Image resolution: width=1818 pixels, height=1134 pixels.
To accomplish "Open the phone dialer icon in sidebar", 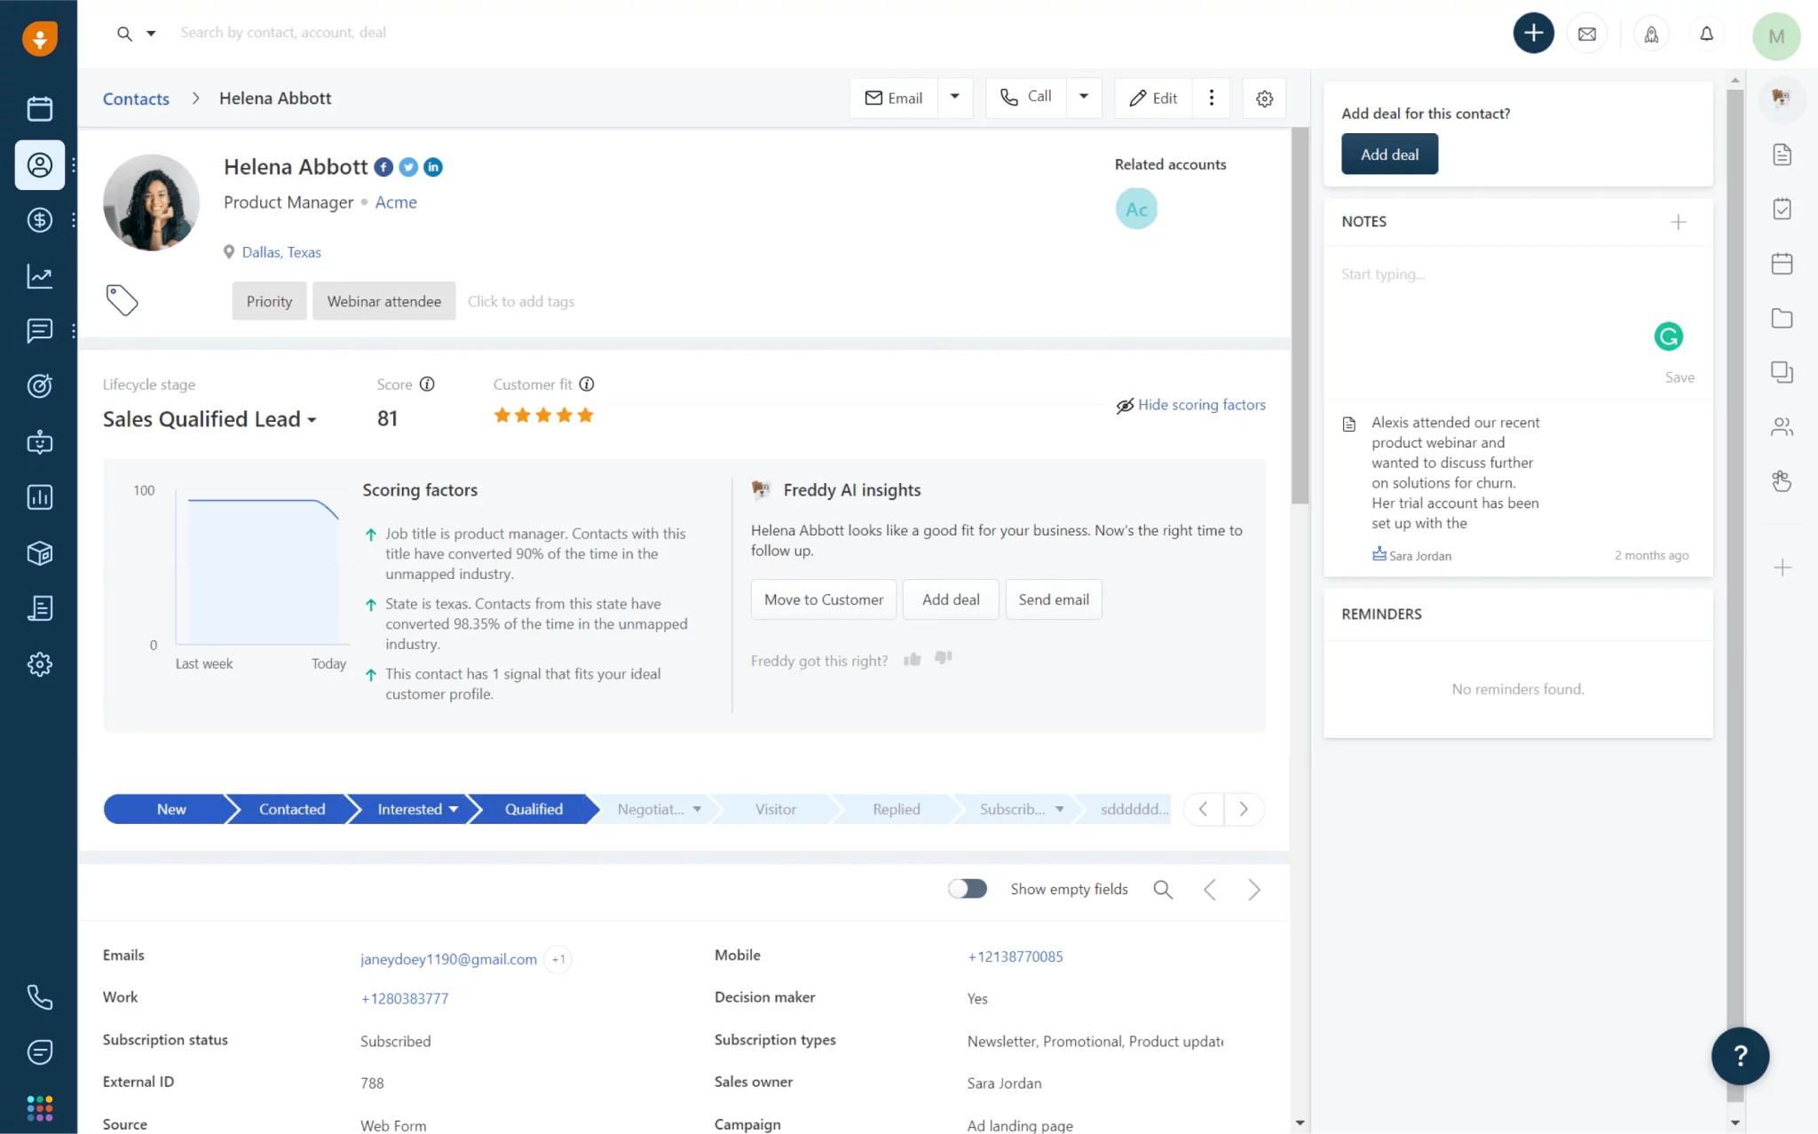I will 39,997.
